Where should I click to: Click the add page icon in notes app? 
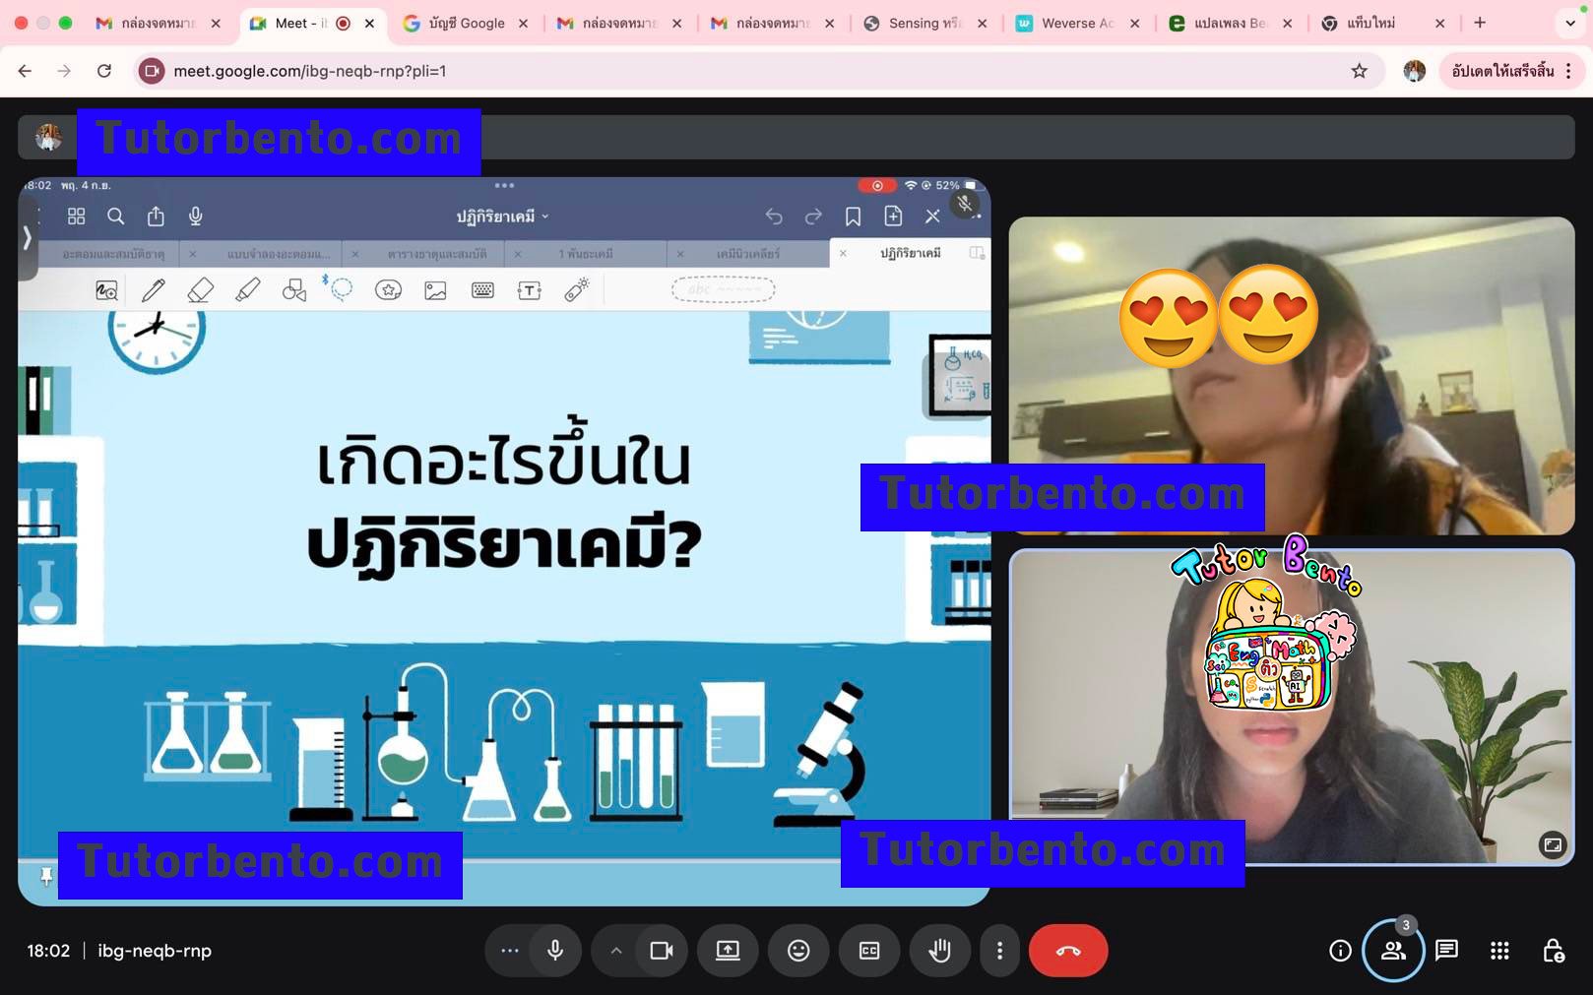893,217
